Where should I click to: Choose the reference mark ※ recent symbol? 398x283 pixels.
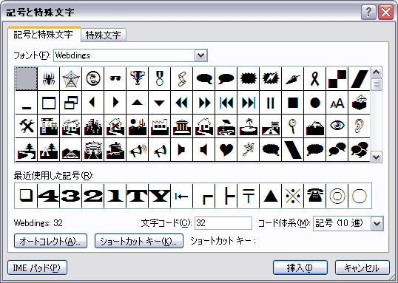293,196
